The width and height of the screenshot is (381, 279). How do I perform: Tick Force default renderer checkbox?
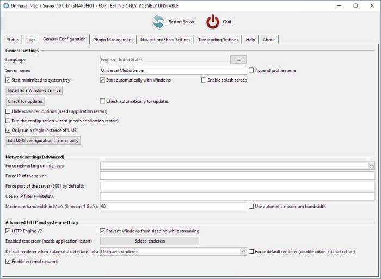coord(251,252)
